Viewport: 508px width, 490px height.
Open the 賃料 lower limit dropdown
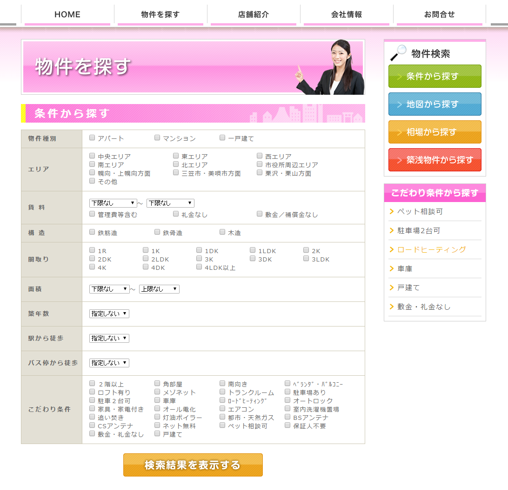click(113, 203)
